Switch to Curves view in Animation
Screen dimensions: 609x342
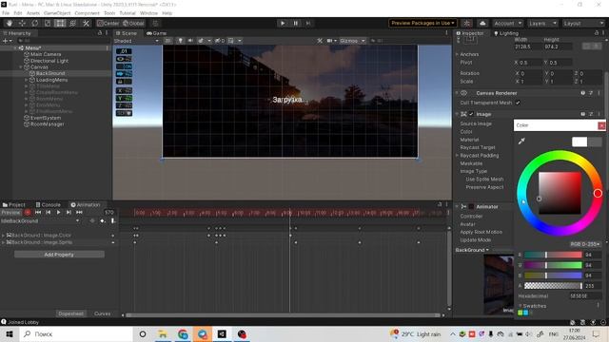(x=102, y=313)
